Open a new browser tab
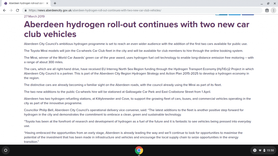Viewport: 278px width, 156px height. click(x=55, y=3)
